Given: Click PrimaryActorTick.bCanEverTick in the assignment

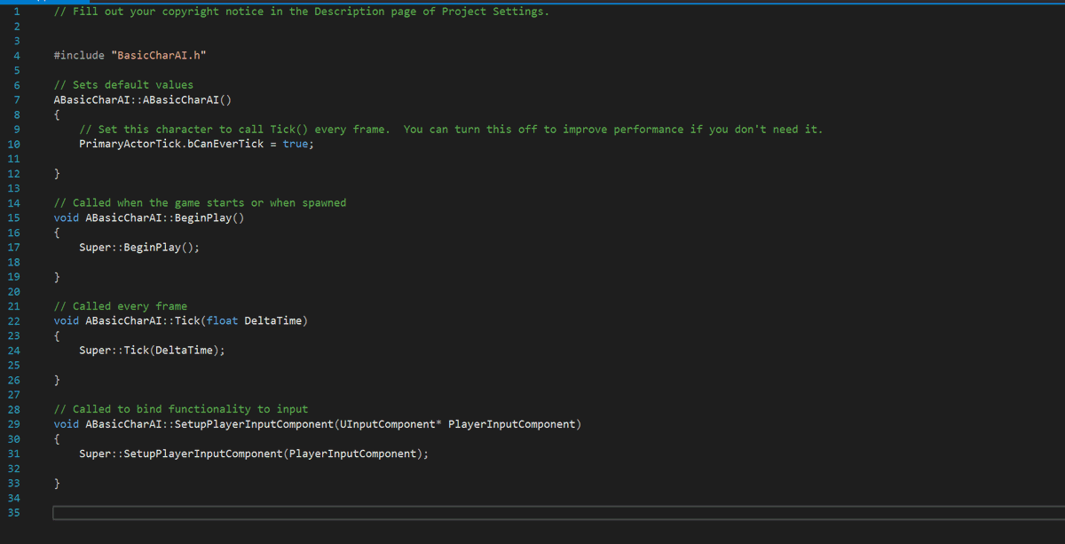Looking at the screenshot, I should coord(171,144).
